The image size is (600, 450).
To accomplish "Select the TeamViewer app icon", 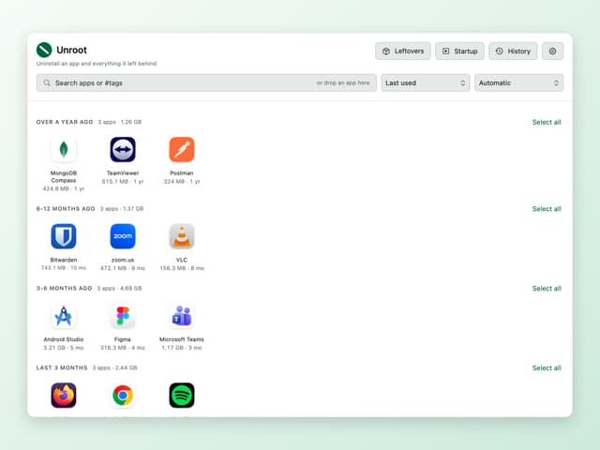I will coord(123,150).
